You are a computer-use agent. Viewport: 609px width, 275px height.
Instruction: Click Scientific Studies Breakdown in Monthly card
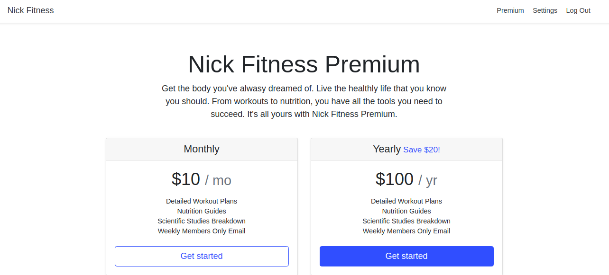coord(202,221)
